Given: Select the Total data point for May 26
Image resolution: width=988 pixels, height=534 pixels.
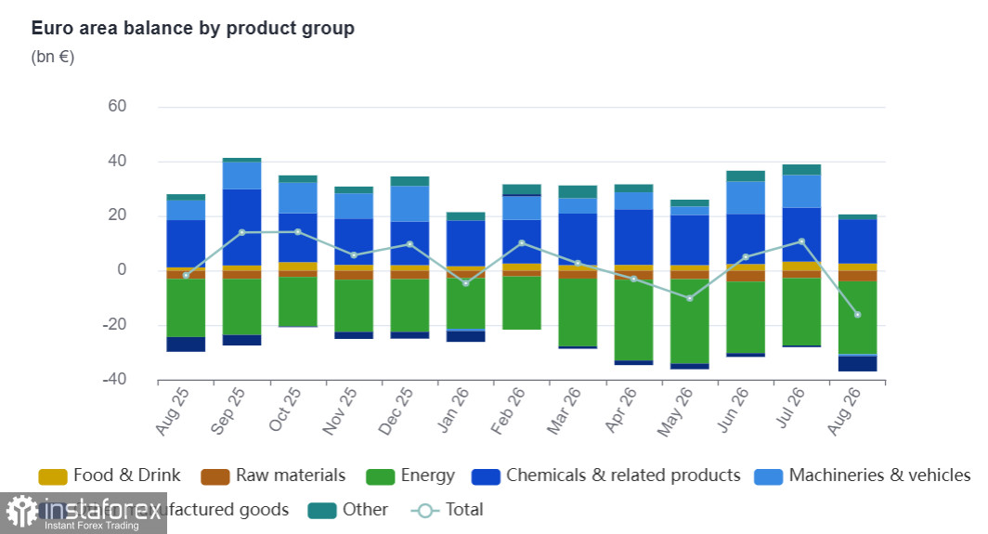Looking at the screenshot, I should pyautogui.click(x=690, y=298).
